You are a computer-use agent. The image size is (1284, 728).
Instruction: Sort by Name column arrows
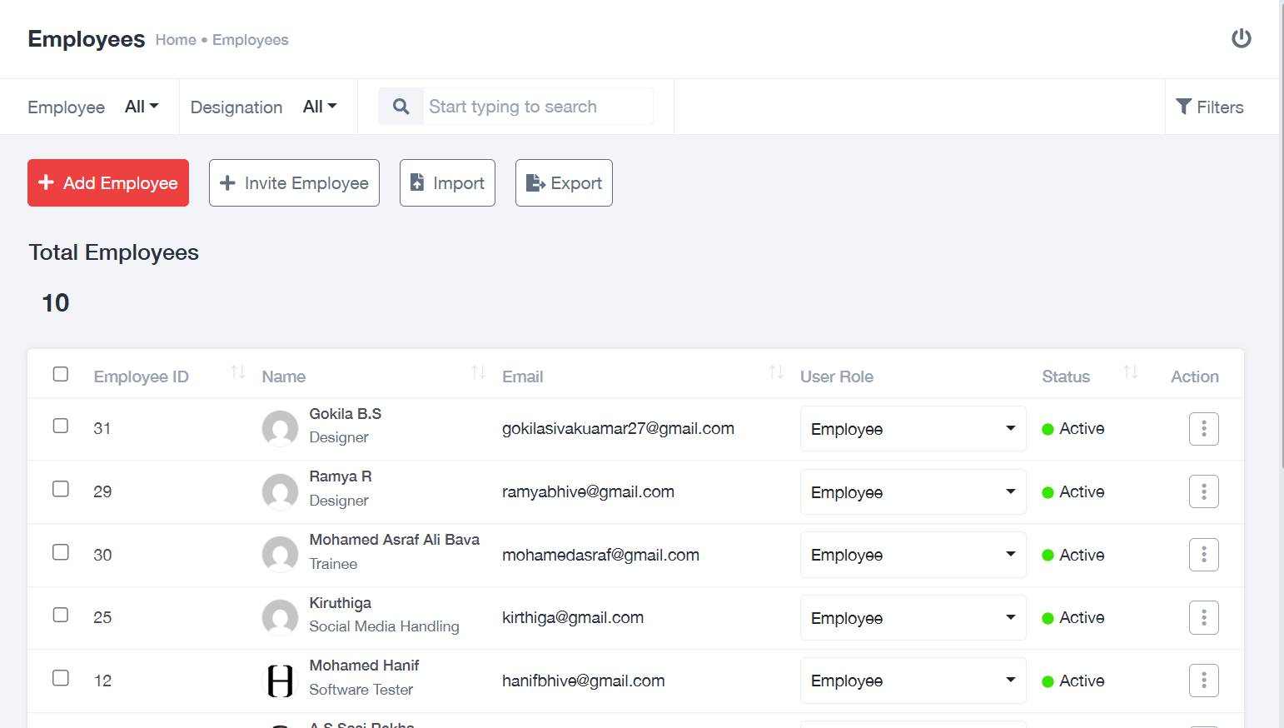point(478,372)
